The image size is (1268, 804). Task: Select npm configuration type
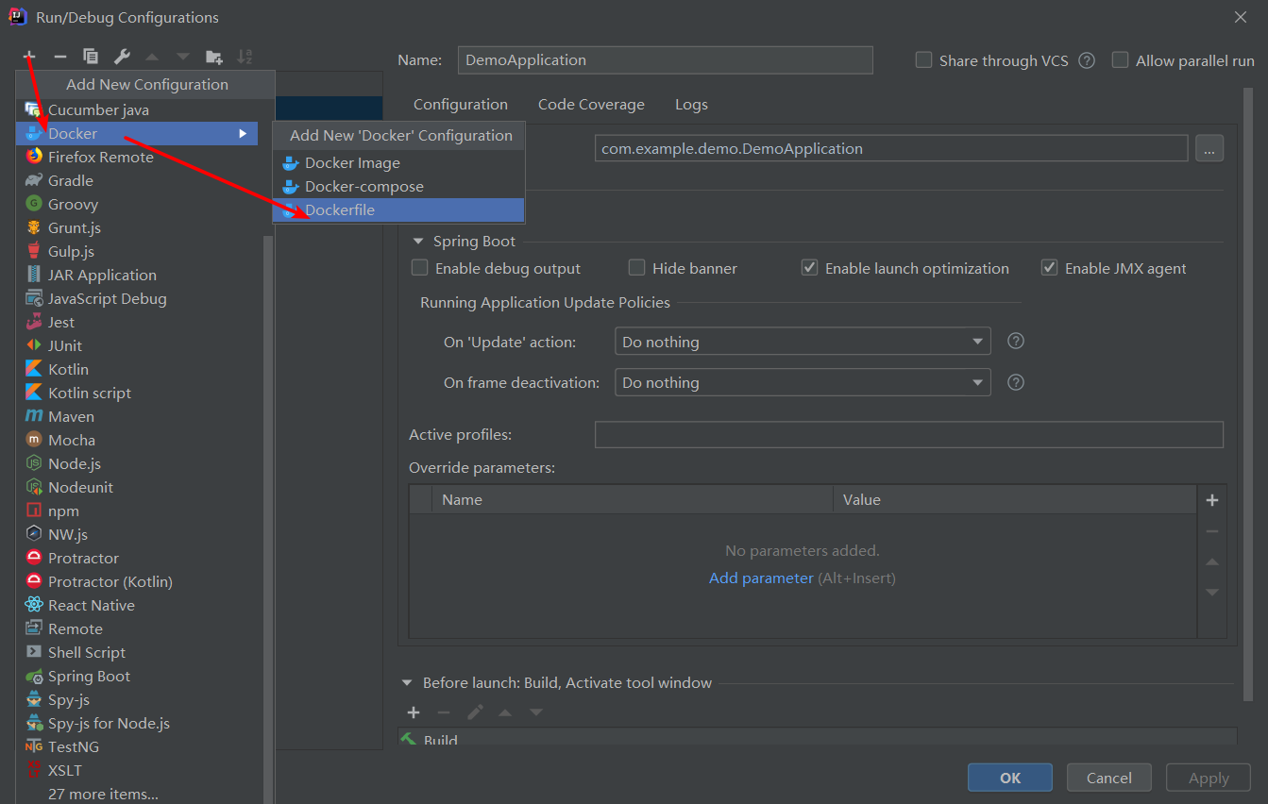coord(137,511)
